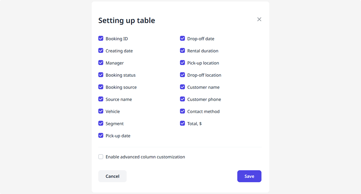Hide the Customer name column
Image resolution: width=361 pixels, height=194 pixels.
(183, 87)
